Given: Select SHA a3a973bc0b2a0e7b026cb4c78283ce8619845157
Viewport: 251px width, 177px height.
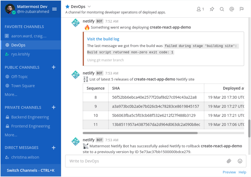Looking at the screenshot, I should 156,106.
